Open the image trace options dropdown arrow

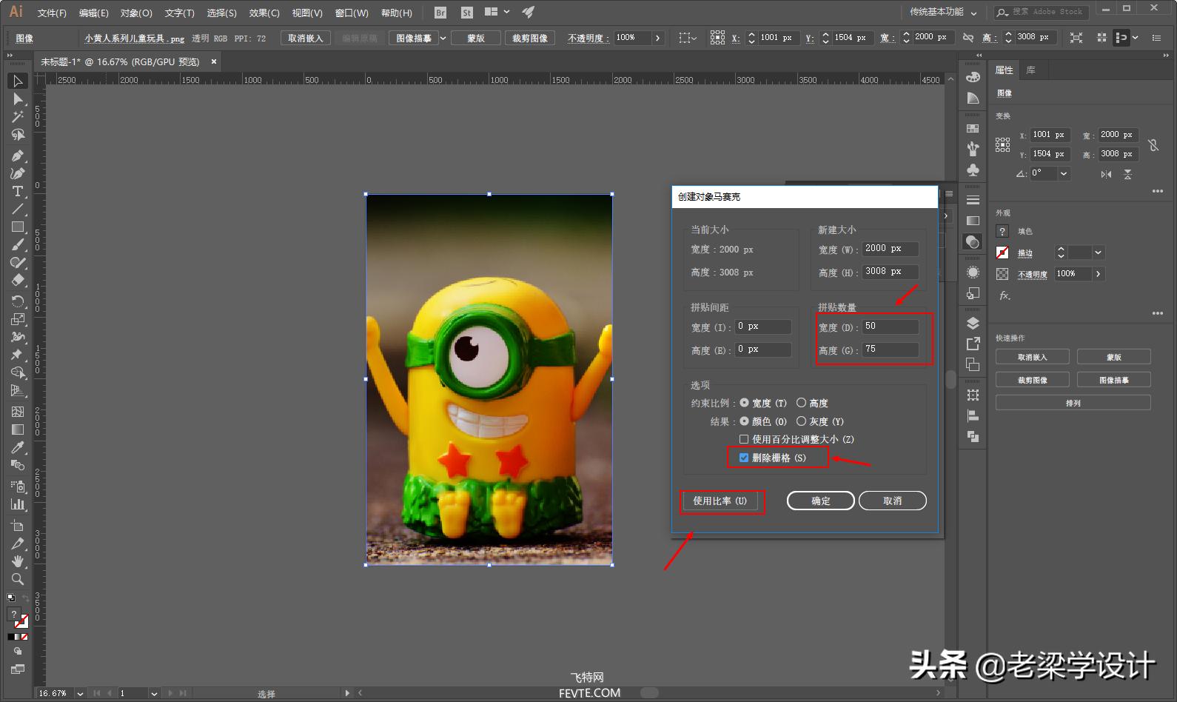[x=443, y=38]
